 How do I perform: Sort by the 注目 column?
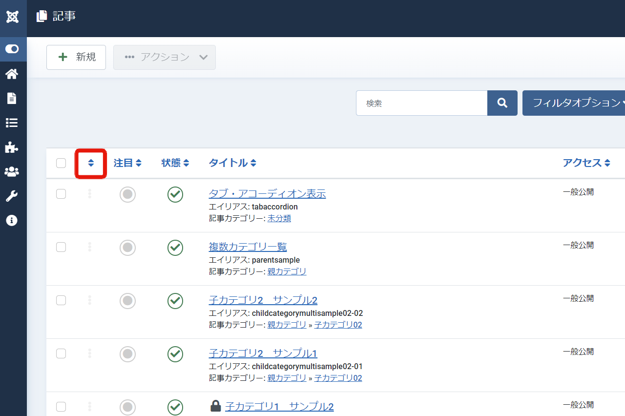click(128, 163)
